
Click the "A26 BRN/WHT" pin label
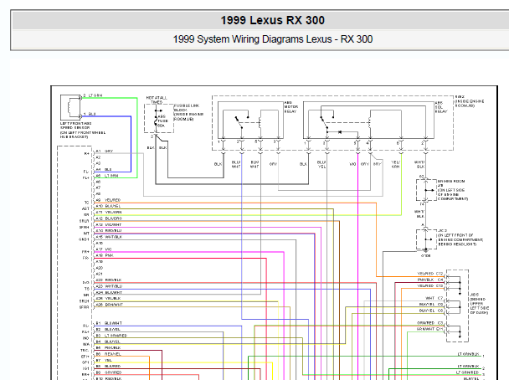(x=109, y=305)
